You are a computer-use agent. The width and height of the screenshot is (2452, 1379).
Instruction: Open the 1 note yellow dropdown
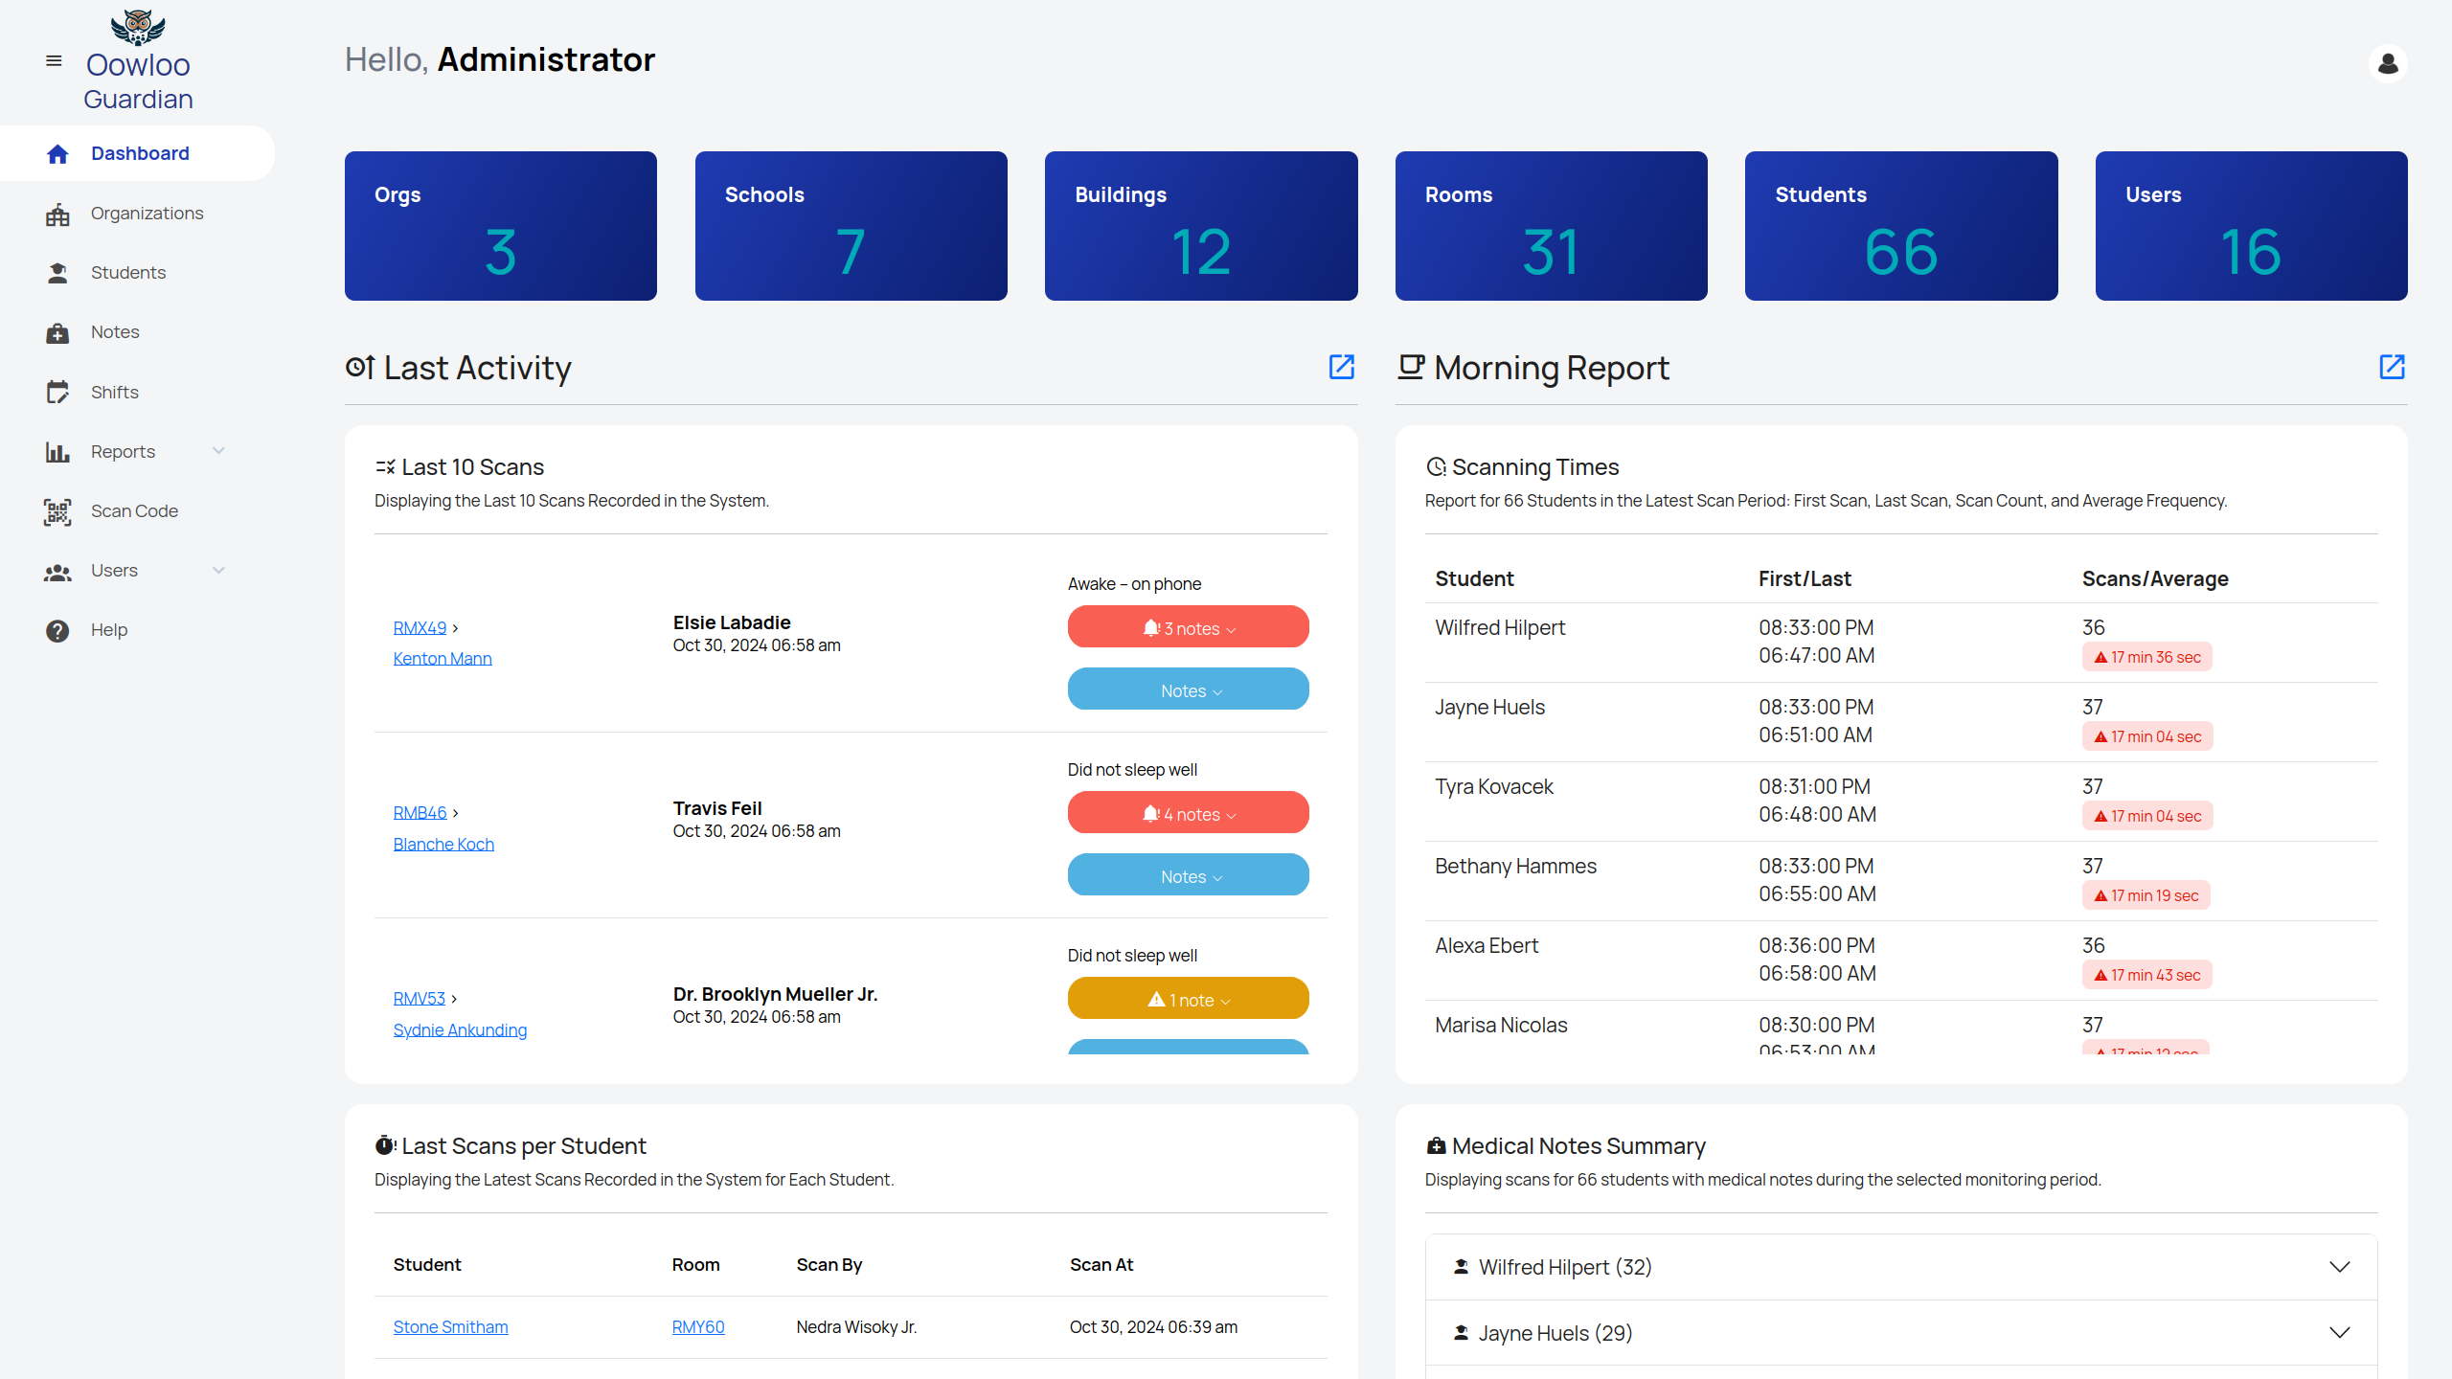pyautogui.click(x=1188, y=1000)
